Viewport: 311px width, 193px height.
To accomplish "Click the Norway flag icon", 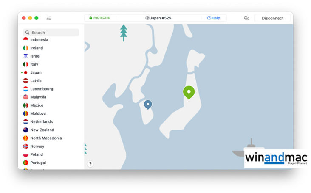I will click(25, 146).
